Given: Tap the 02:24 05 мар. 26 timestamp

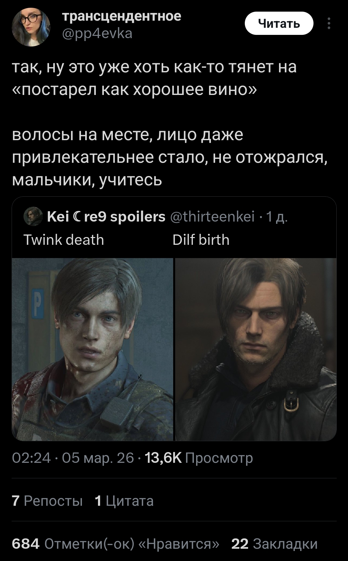Looking at the screenshot, I should point(73,458).
